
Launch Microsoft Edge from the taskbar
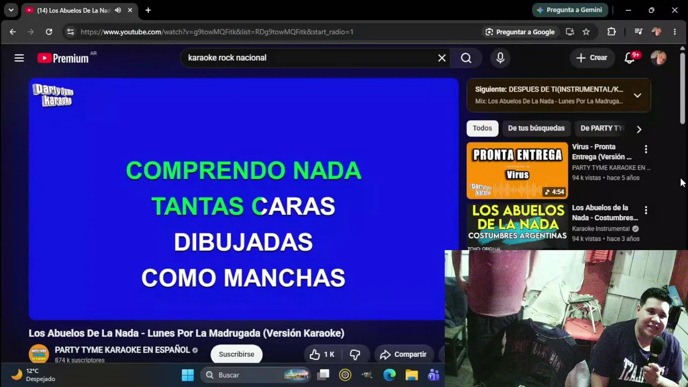point(389,375)
